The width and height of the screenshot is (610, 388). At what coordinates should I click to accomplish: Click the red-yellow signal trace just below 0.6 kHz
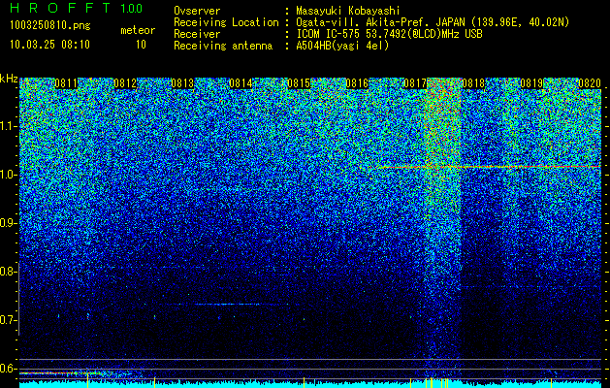coord(62,373)
